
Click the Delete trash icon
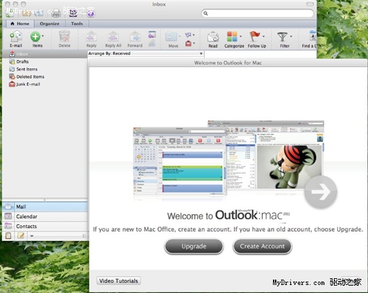click(64, 37)
